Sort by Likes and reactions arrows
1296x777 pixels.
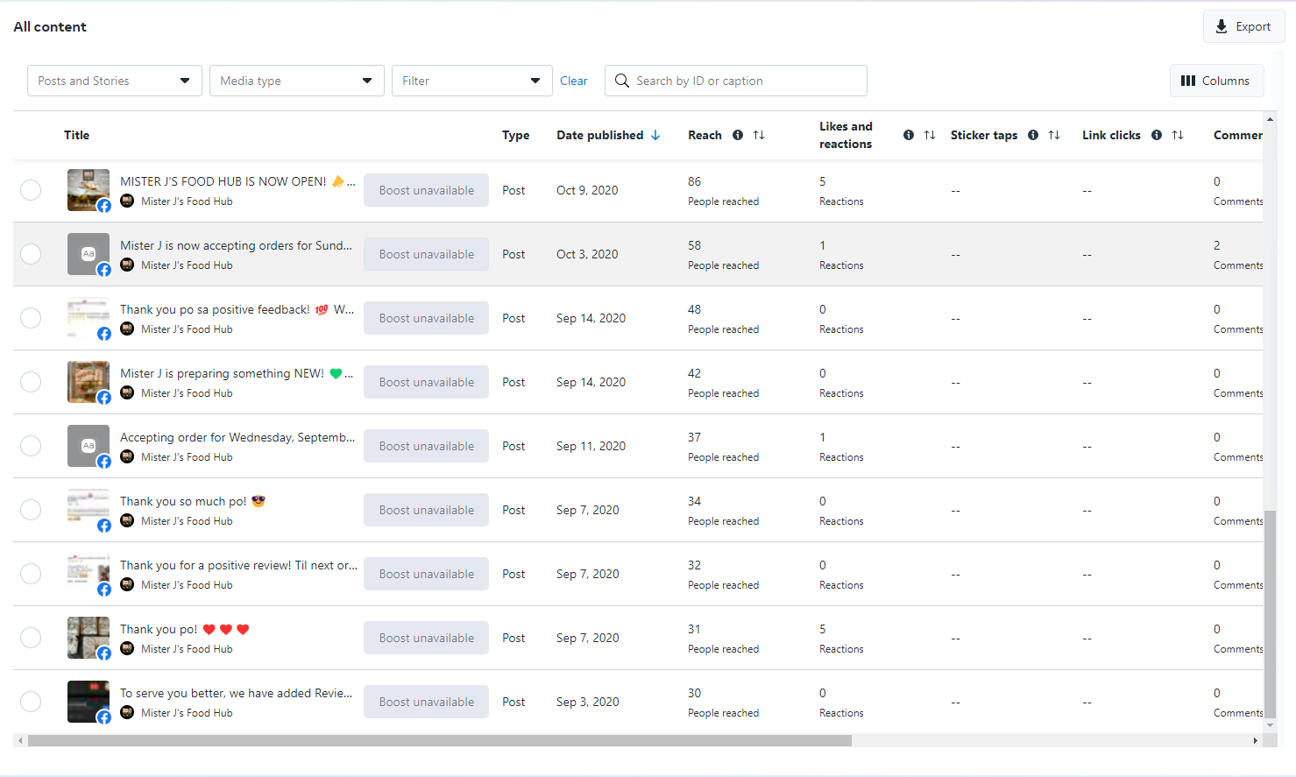click(x=930, y=135)
